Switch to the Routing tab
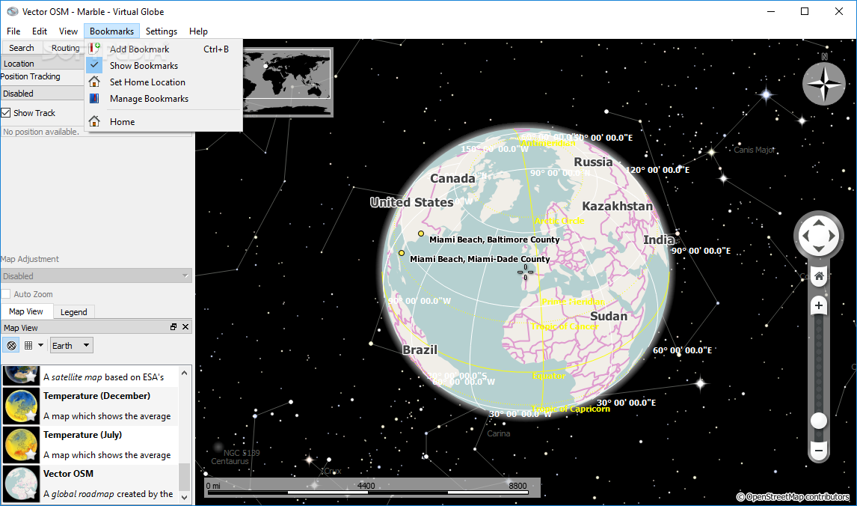This screenshot has width=857, height=506. (66, 48)
